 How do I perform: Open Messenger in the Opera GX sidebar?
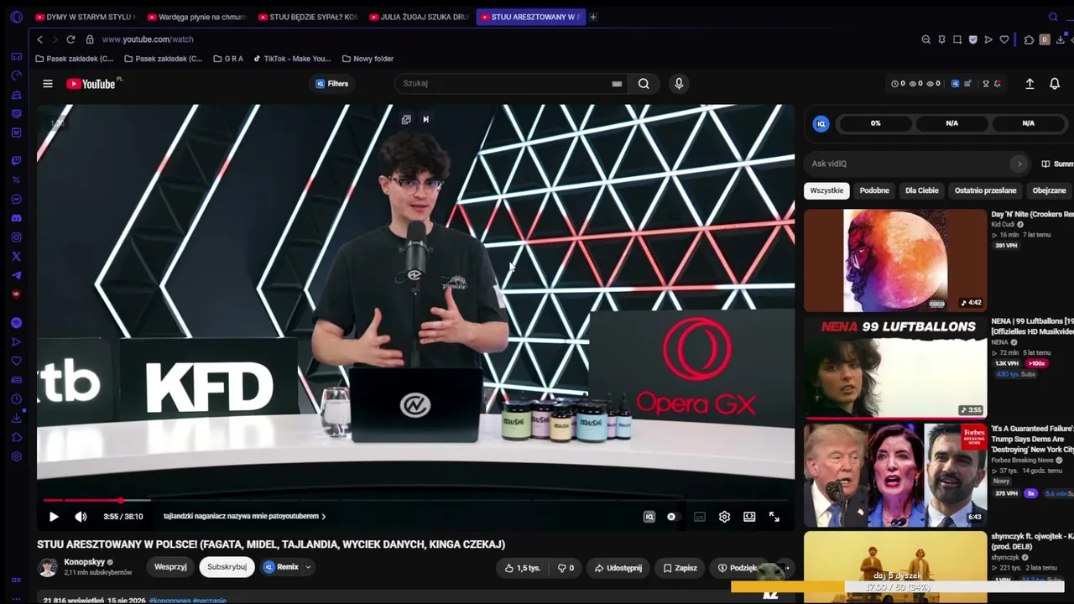click(x=16, y=199)
